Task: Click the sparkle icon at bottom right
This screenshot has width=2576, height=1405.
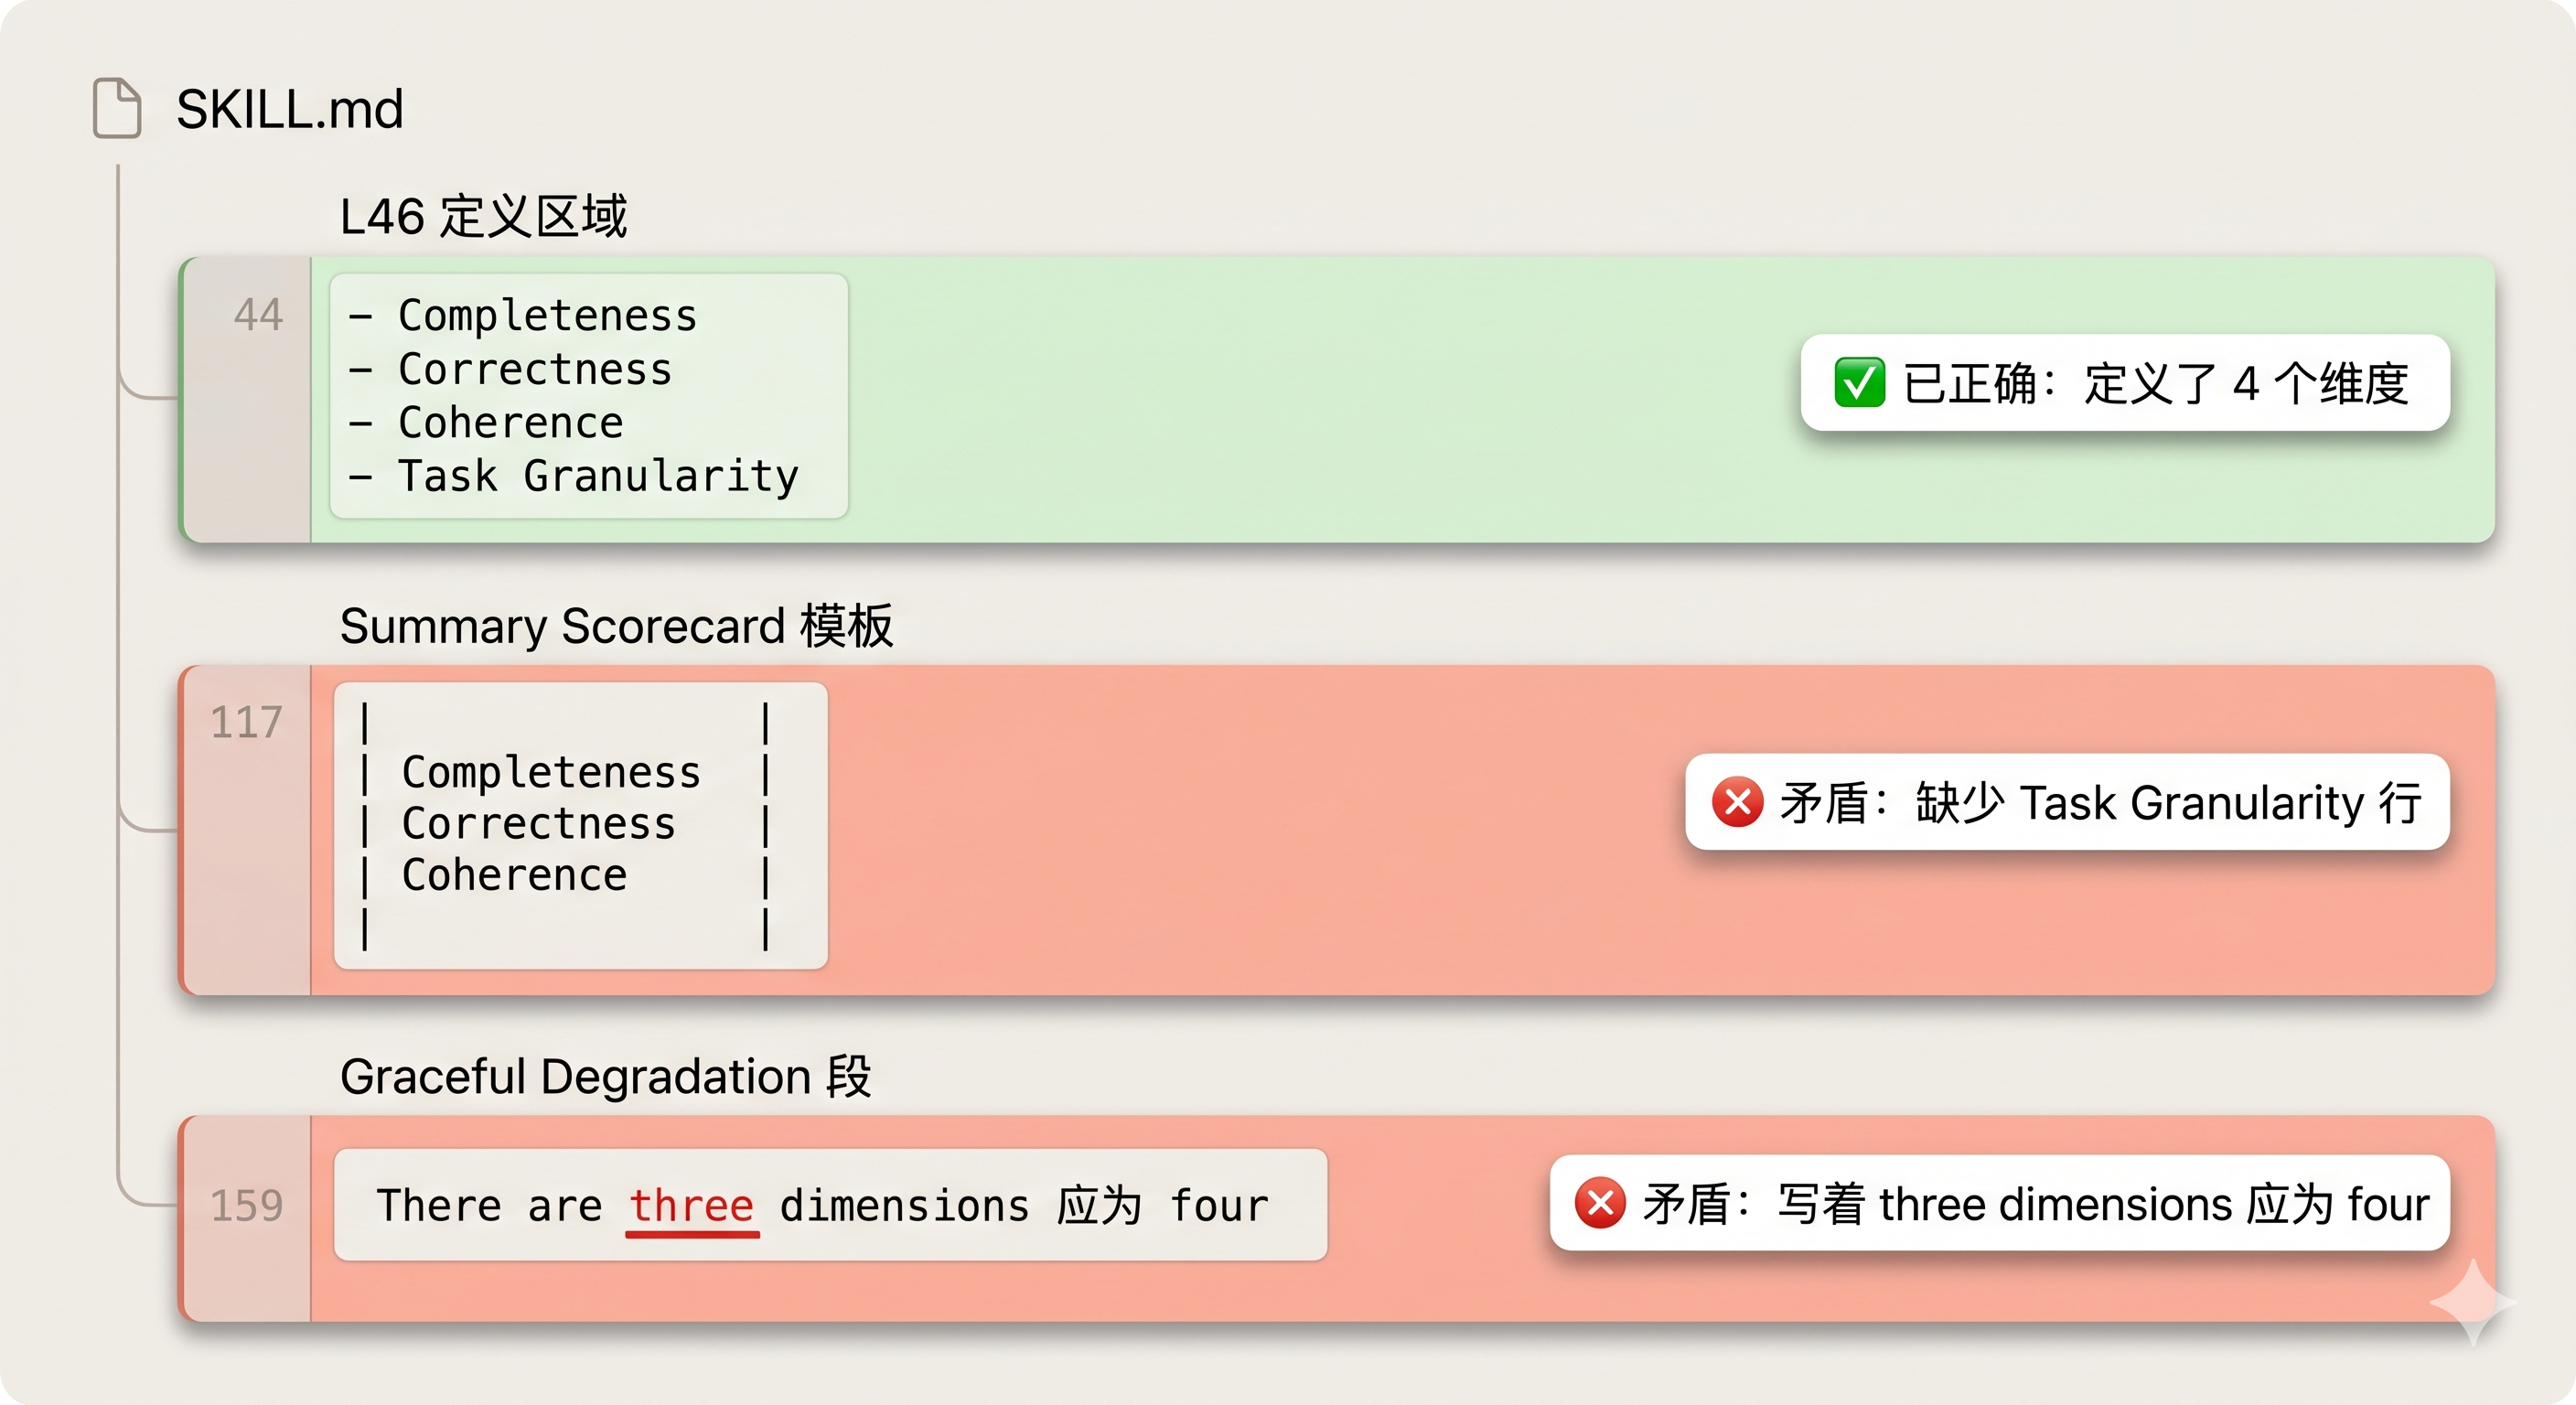Action: (x=2473, y=1302)
